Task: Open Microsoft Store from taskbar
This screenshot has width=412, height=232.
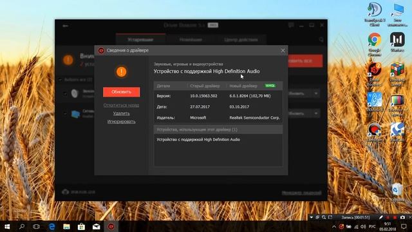Action: coord(81,226)
